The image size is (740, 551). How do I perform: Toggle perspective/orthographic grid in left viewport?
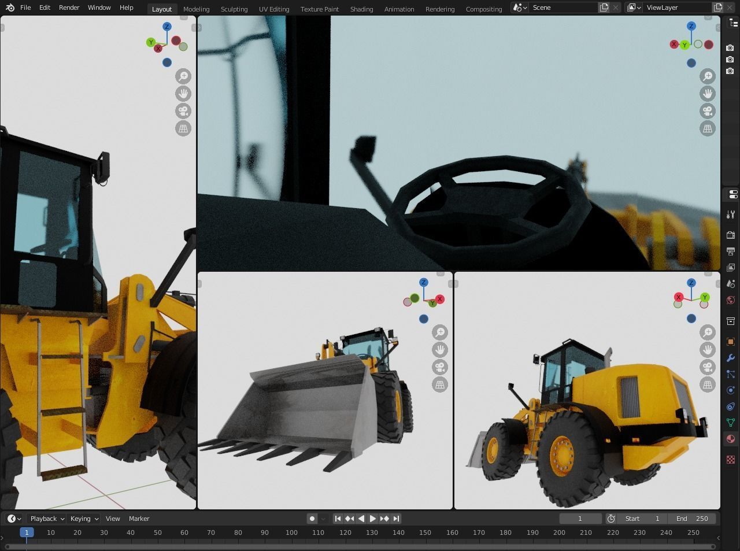(x=183, y=128)
